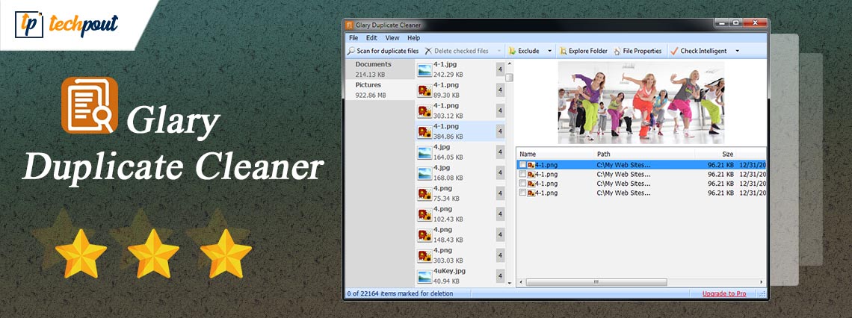
Task: Click the Check Intelligent checkmark icon
Action: coord(673,52)
